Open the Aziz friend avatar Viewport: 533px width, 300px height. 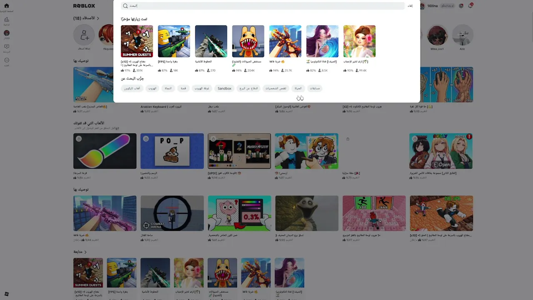[x=462, y=35]
